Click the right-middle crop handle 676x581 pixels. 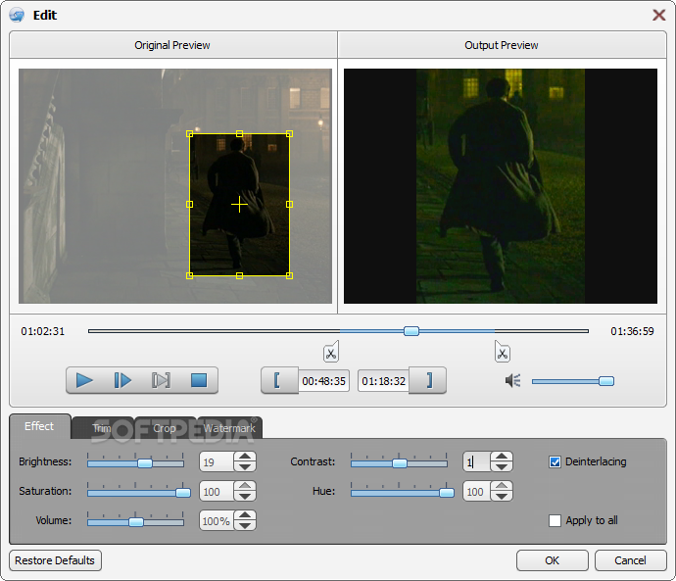(289, 205)
